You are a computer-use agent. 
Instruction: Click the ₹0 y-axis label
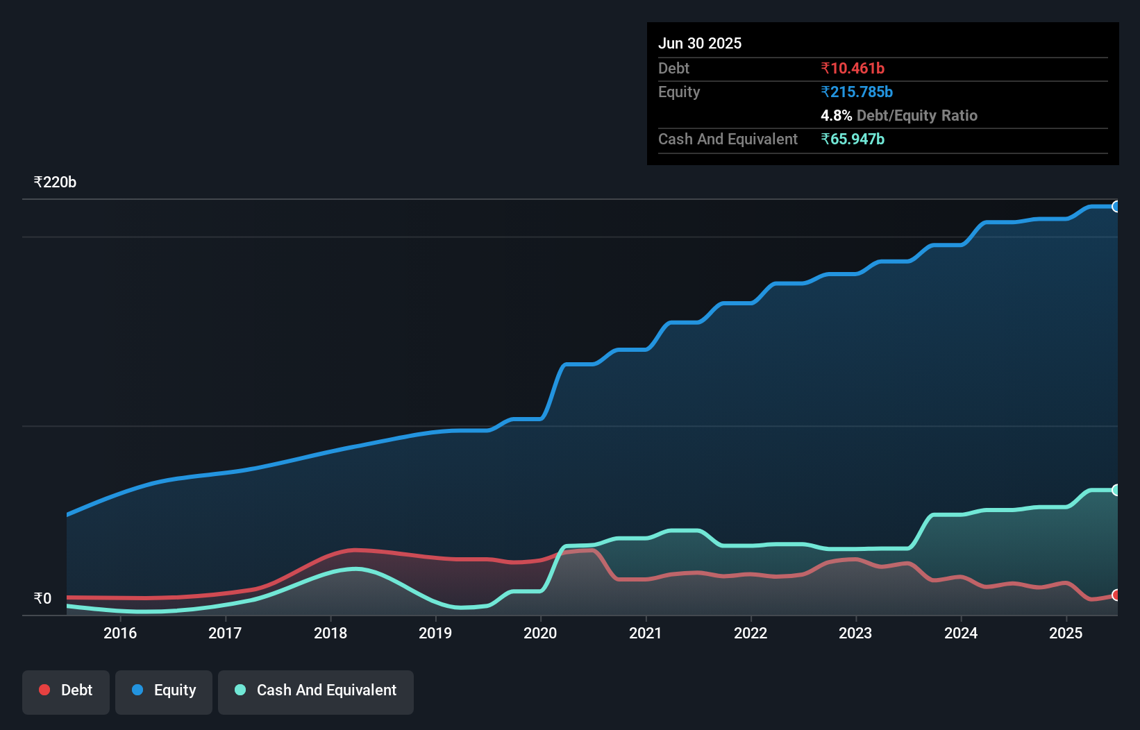click(42, 599)
